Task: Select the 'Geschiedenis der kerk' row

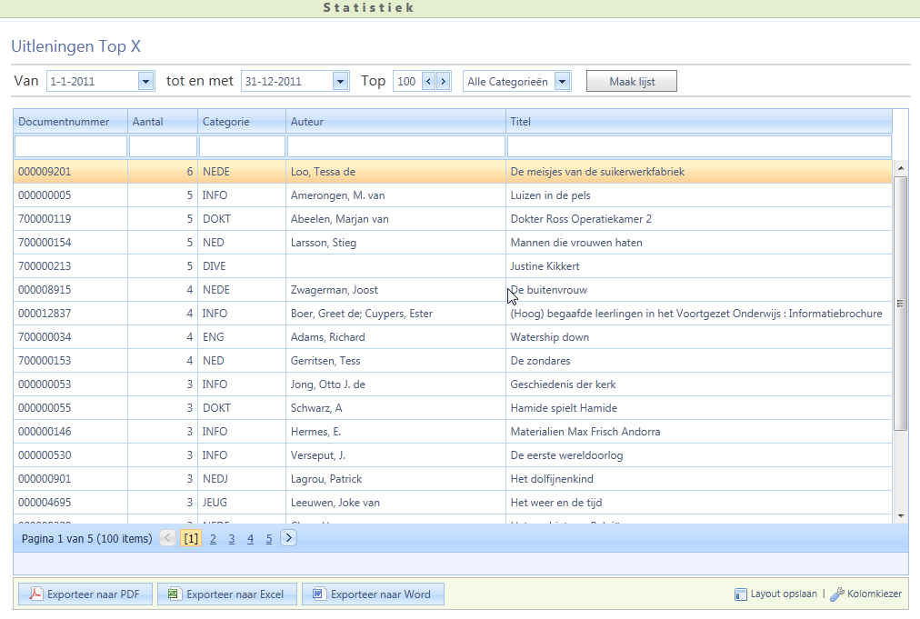Action: click(453, 384)
